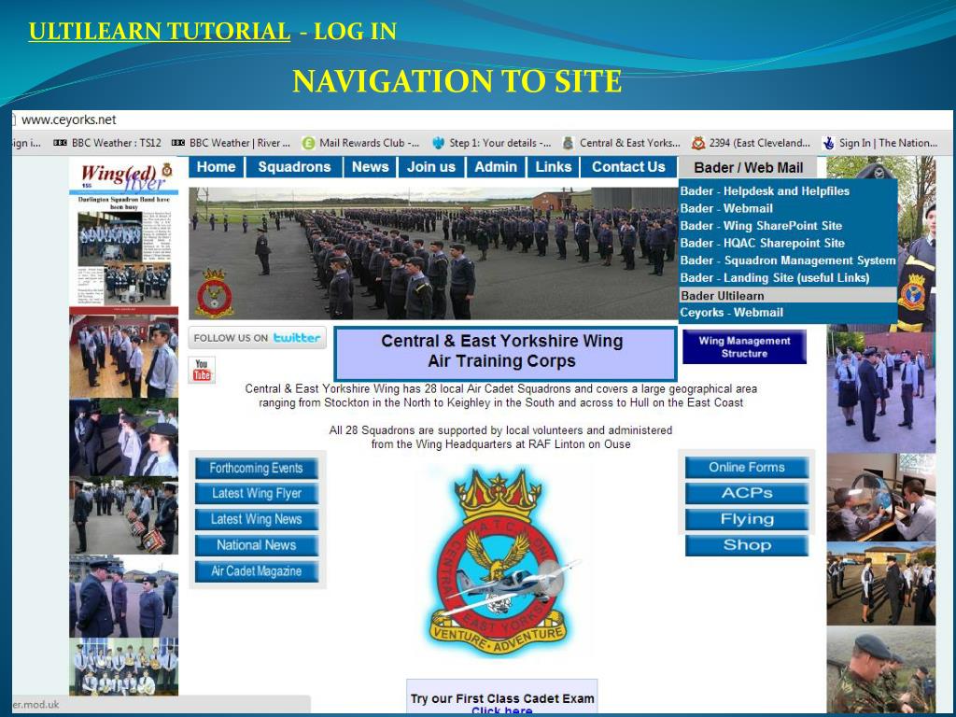
Task: View Latest Wing News
Action: click(x=257, y=519)
